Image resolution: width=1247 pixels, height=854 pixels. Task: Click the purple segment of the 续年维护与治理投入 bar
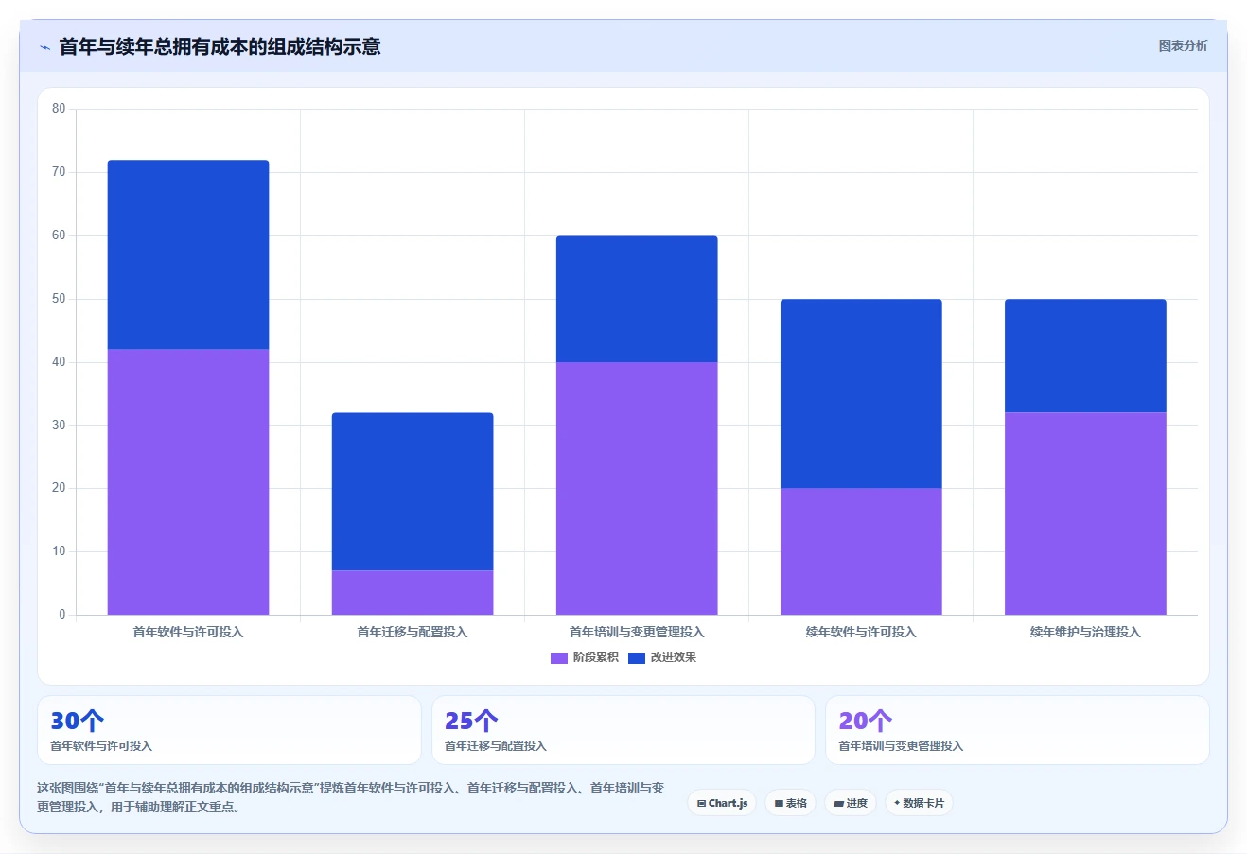tap(1085, 514)
